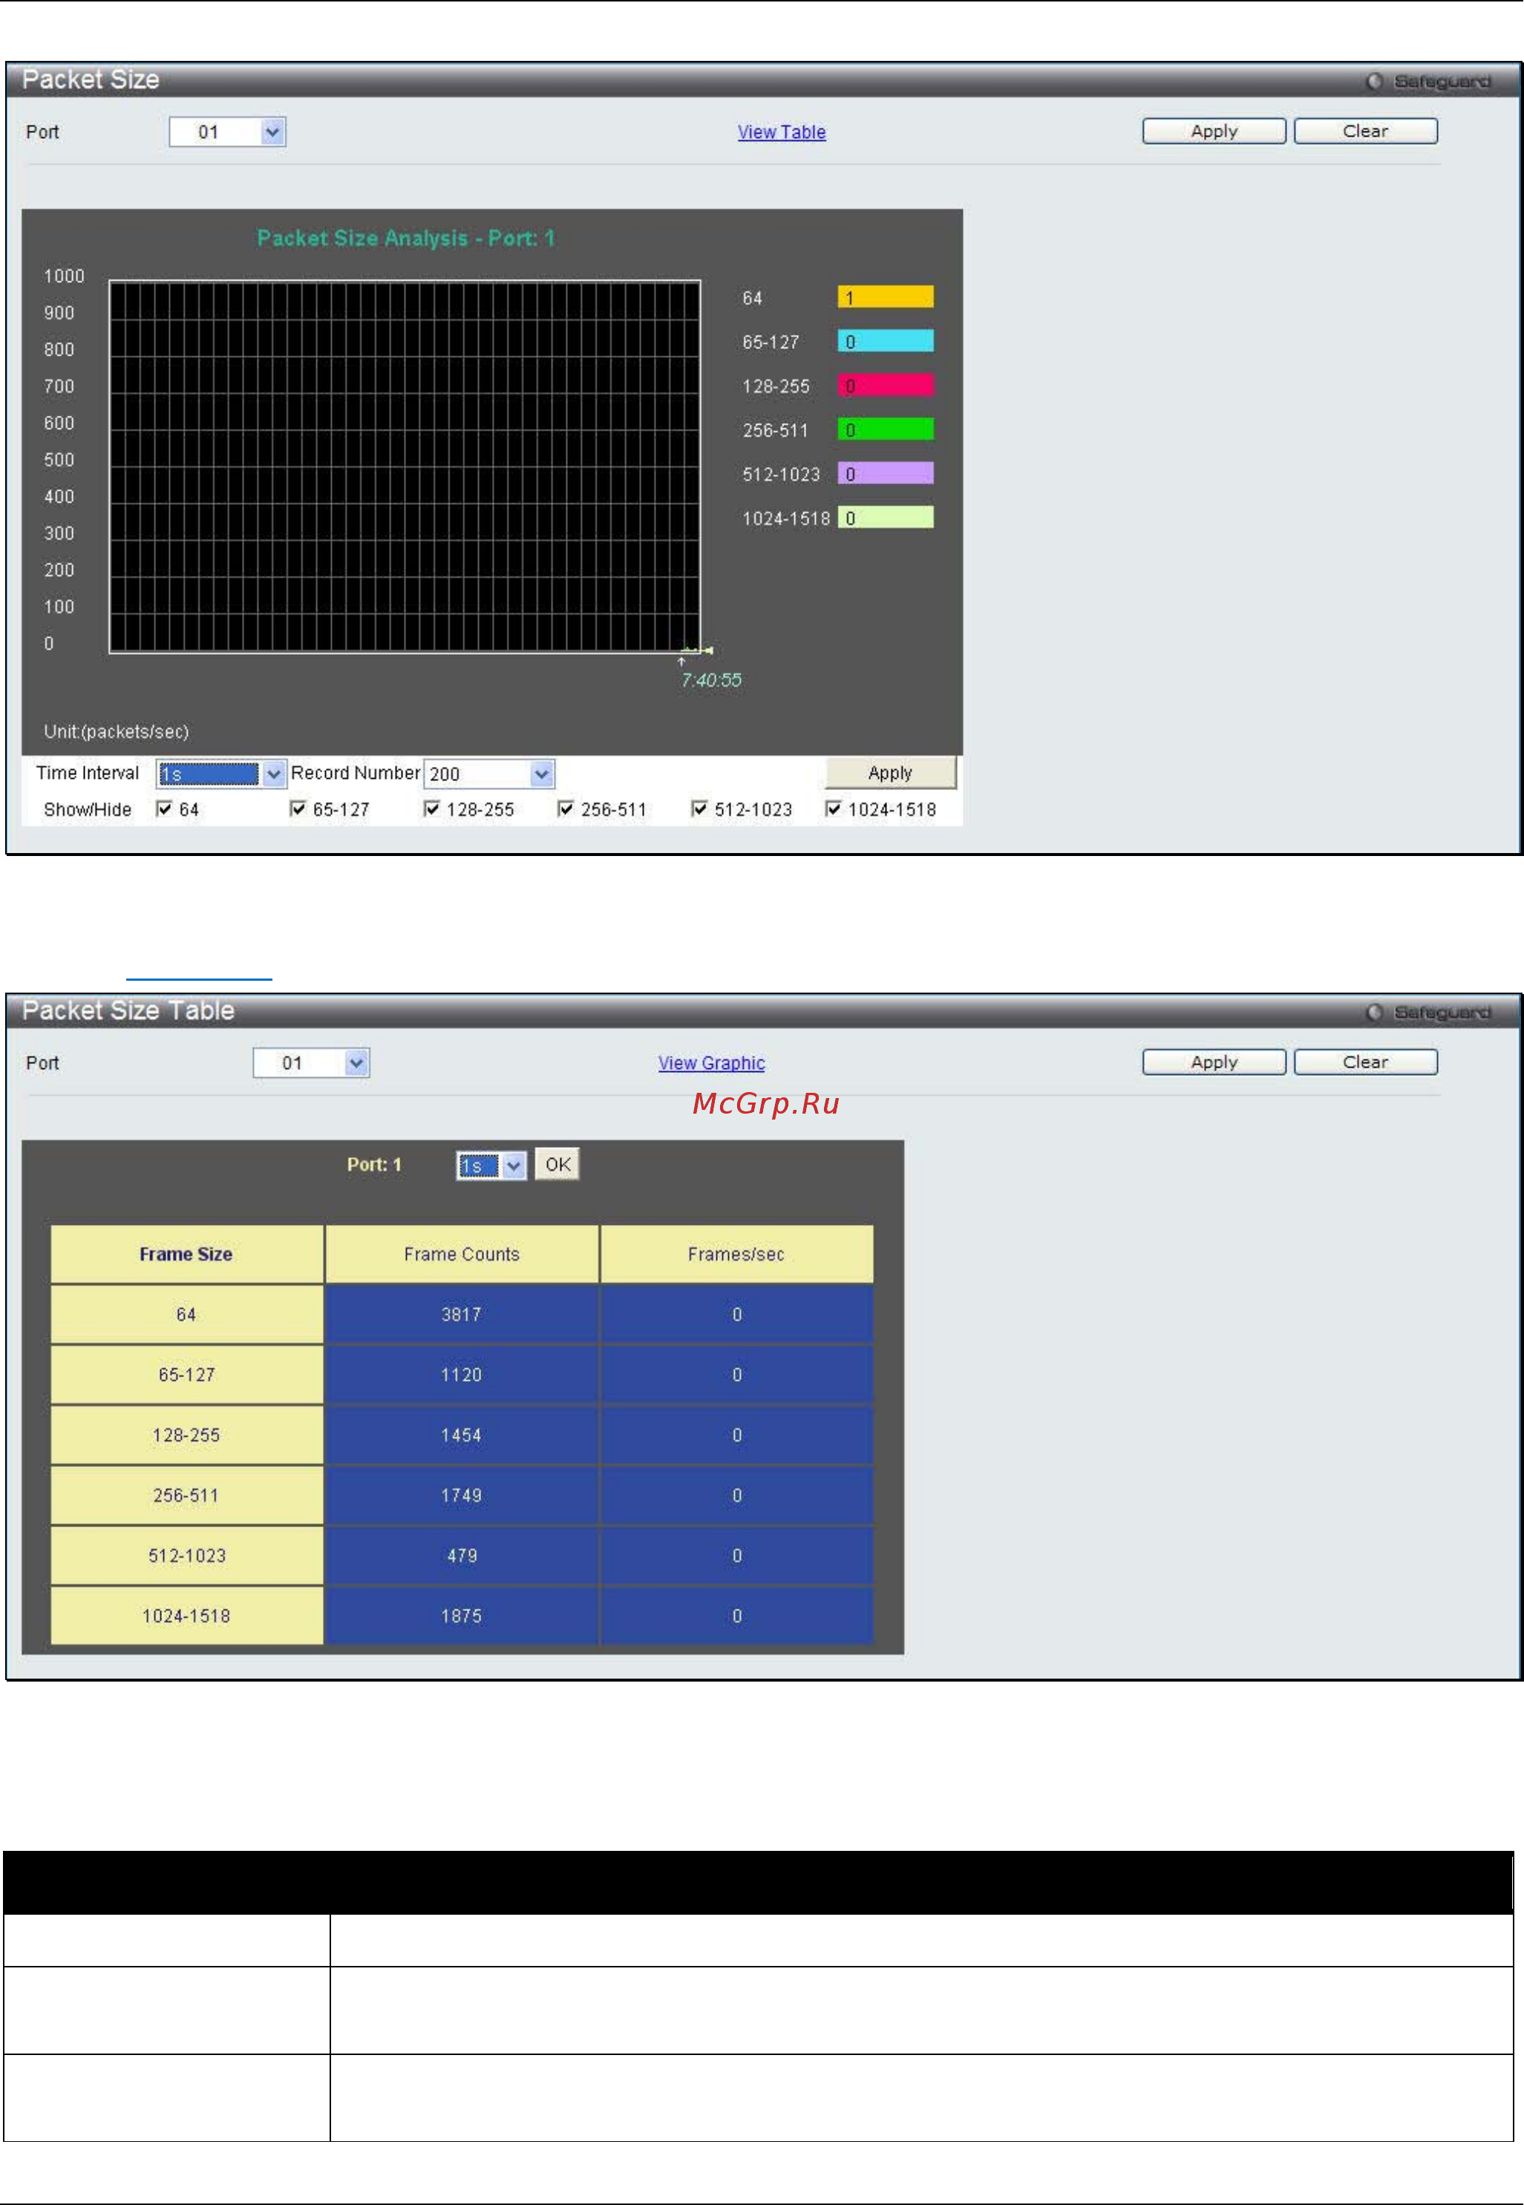This screenshot has width=1524, height=2205.
Task: Open the Time Interval dropdown
Action: coord(220,774)
